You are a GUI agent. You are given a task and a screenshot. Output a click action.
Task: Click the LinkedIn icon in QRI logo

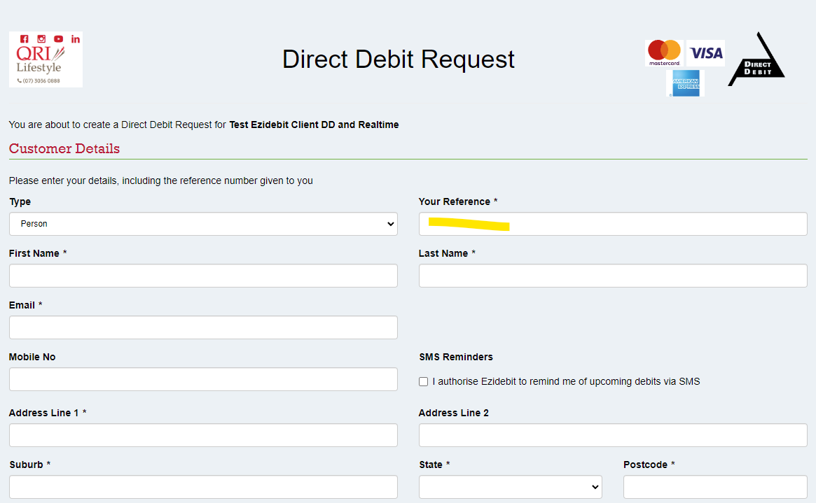(76, 39)
